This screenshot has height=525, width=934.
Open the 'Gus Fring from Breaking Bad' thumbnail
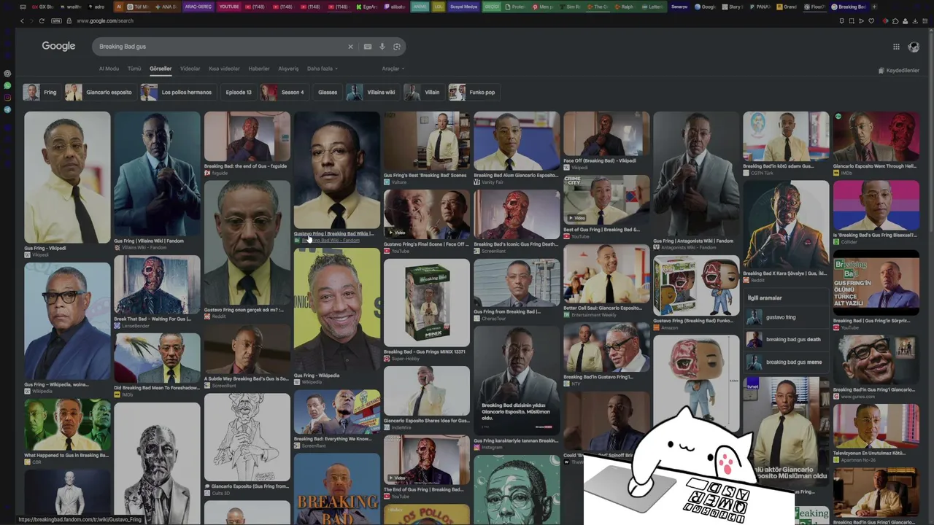[517, 282]
